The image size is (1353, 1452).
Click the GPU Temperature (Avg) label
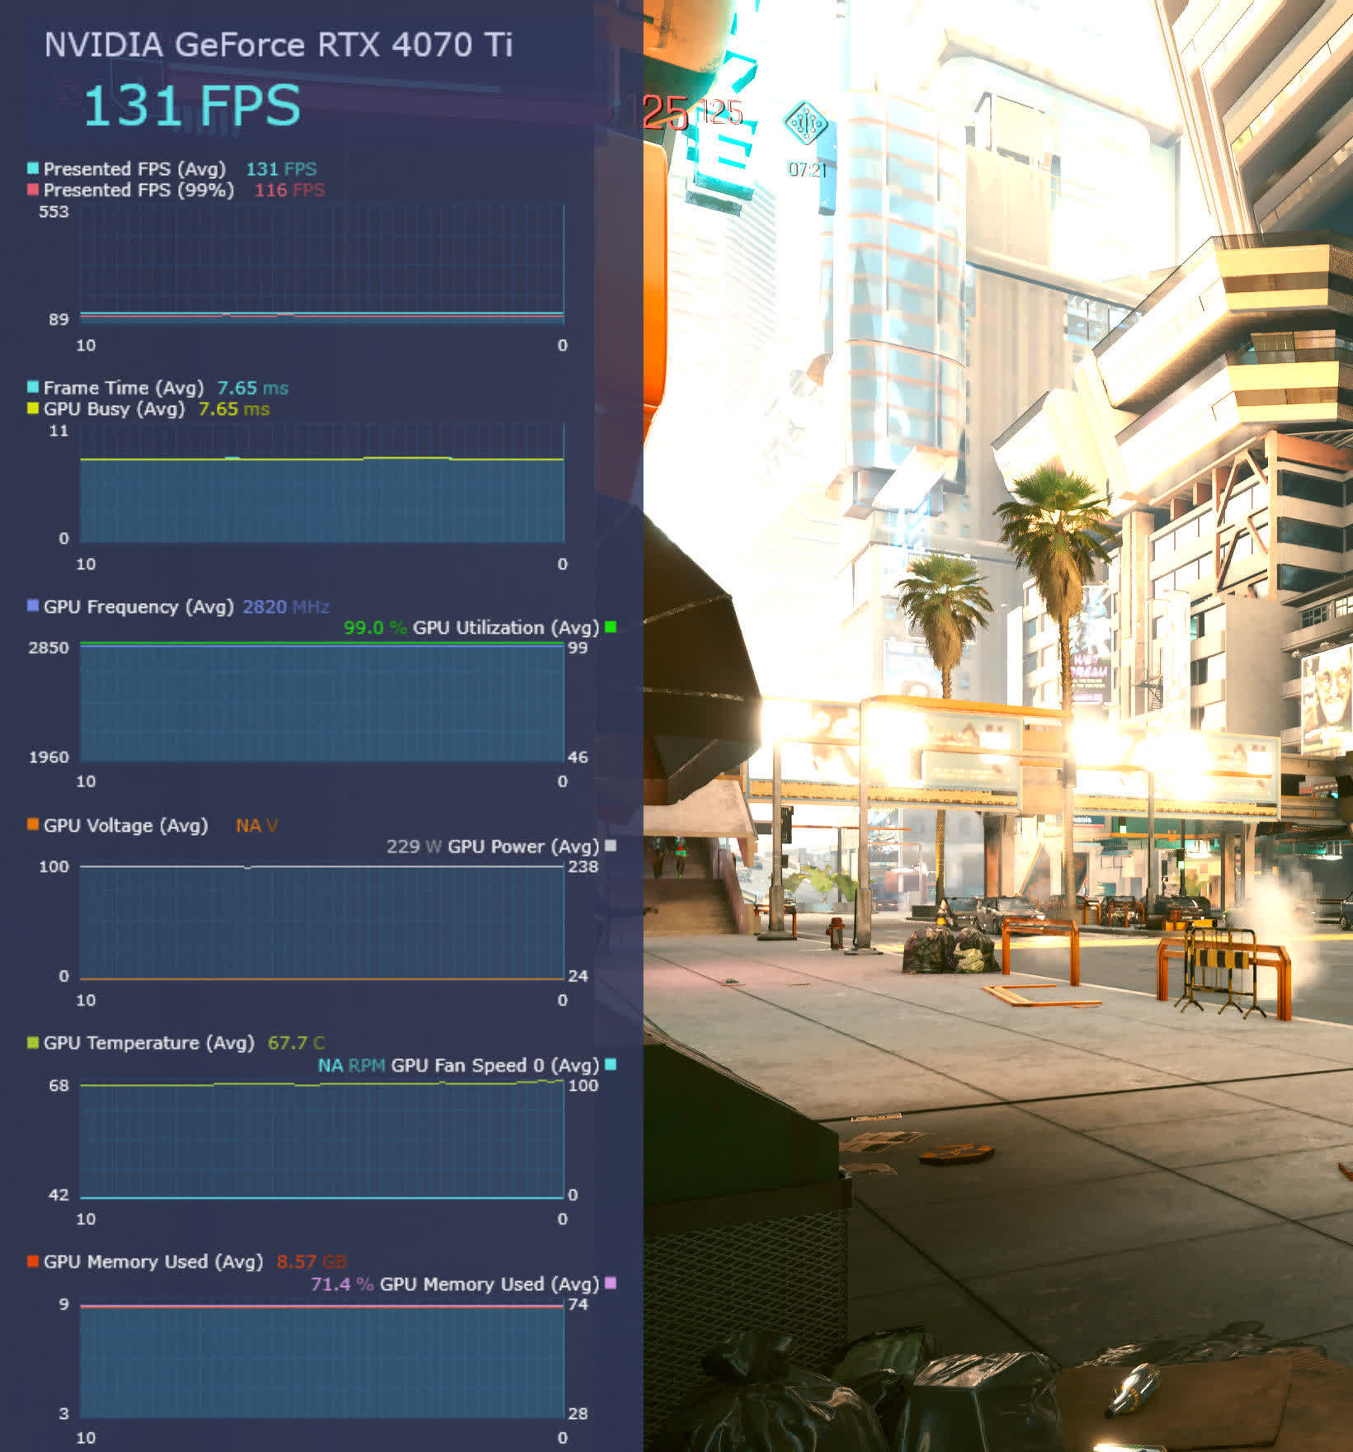point(149,1043)
